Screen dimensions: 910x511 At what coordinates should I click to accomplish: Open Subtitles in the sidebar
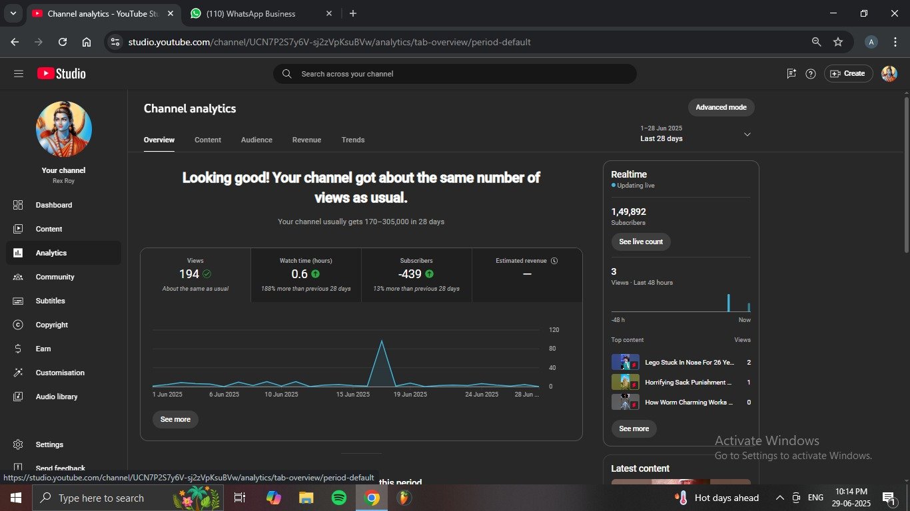click(x=64, y=301)
